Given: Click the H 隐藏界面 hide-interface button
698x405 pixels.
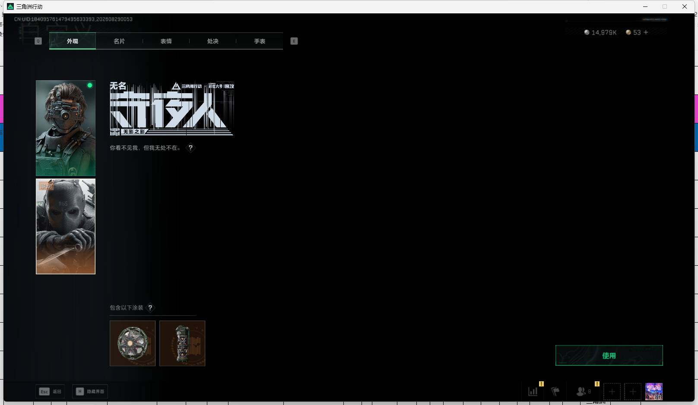Looking at the screenshot, I should (x=90, y=391).
